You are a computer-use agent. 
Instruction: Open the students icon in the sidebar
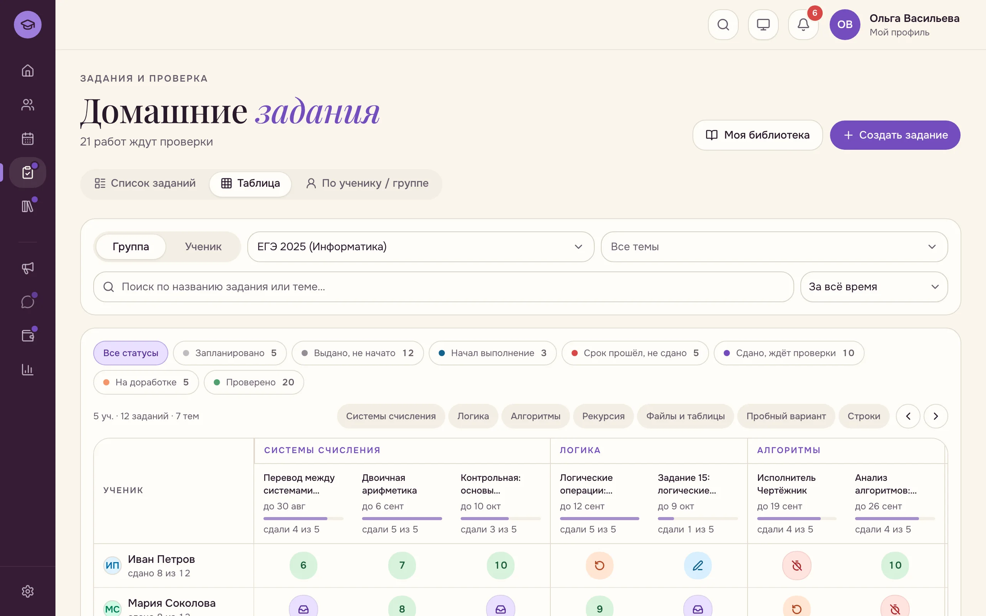[28, 105]
